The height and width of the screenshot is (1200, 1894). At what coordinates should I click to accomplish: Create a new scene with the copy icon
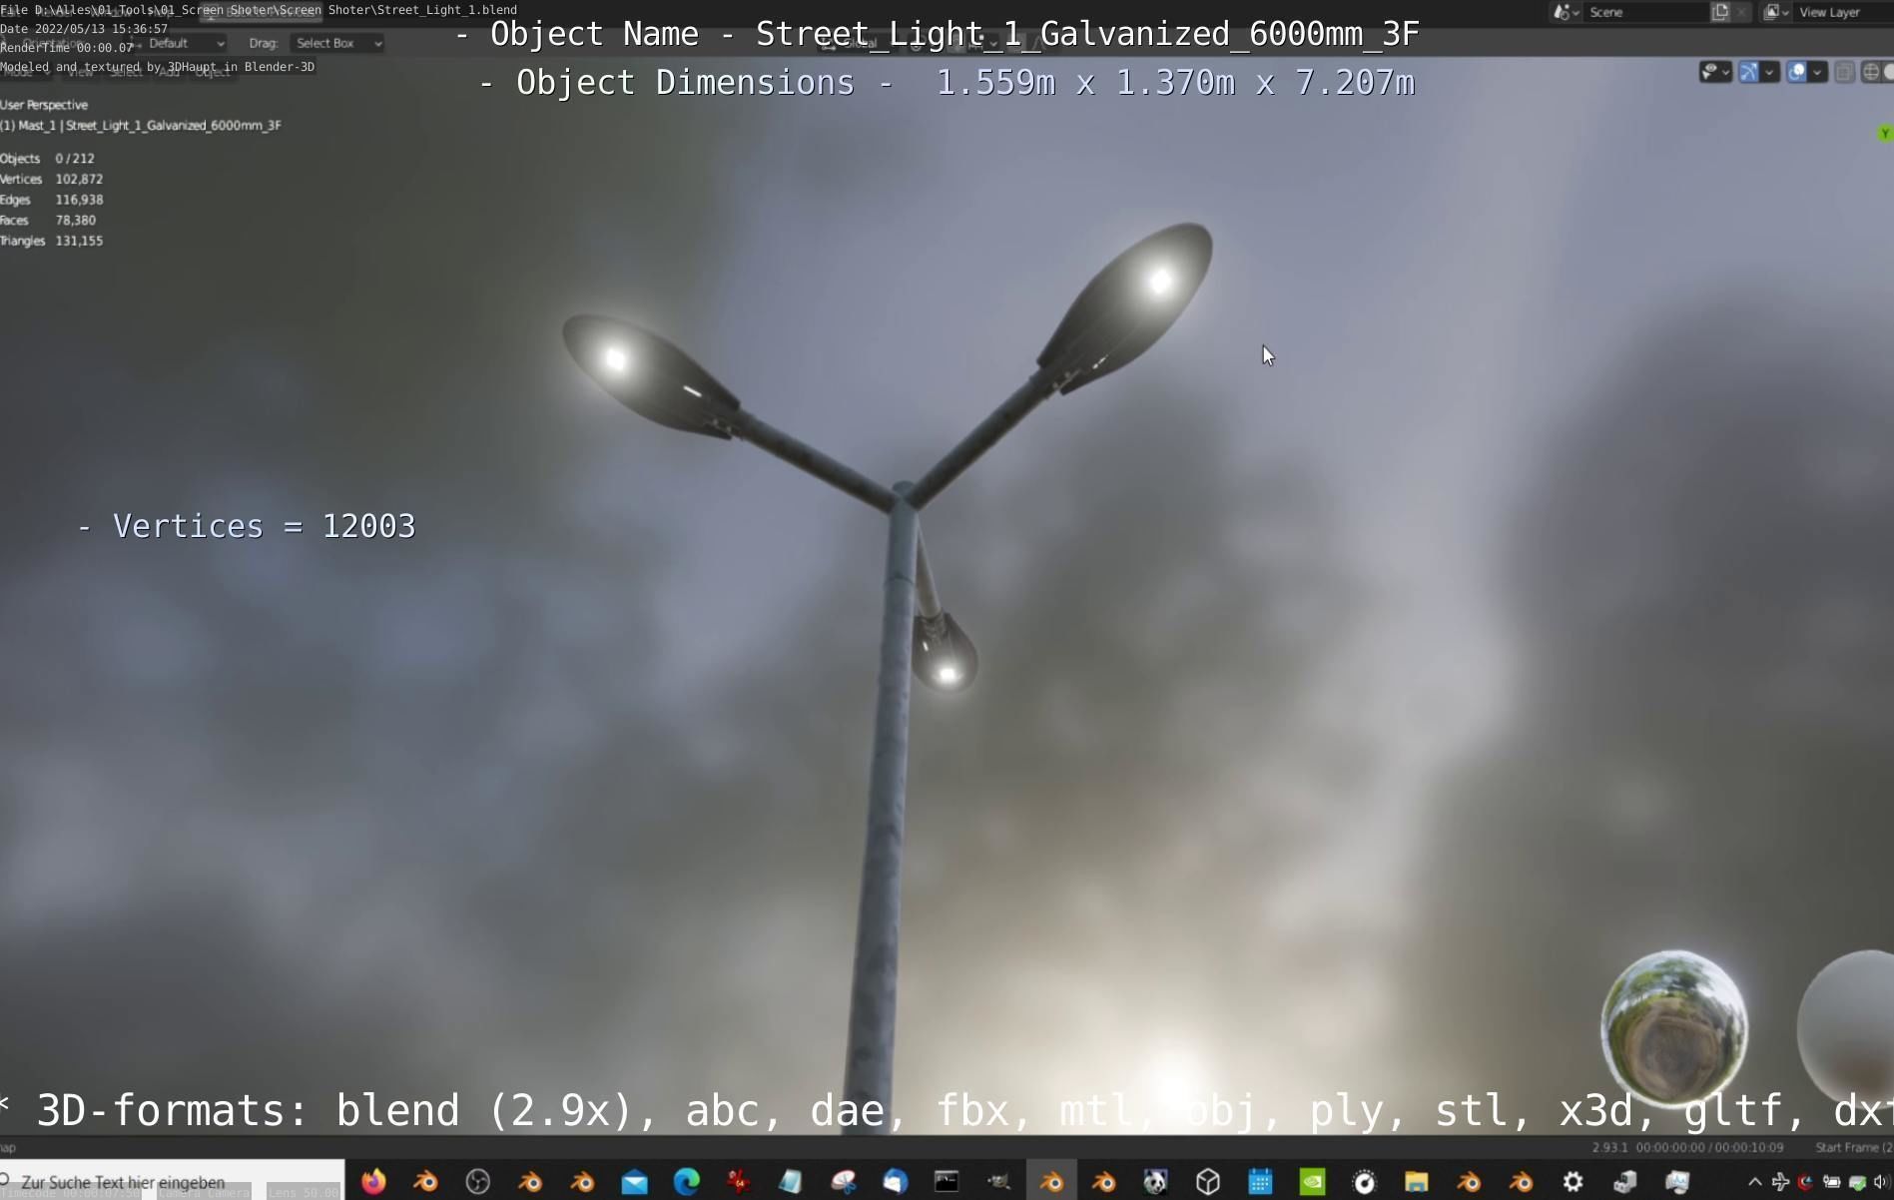point(1720,12)
